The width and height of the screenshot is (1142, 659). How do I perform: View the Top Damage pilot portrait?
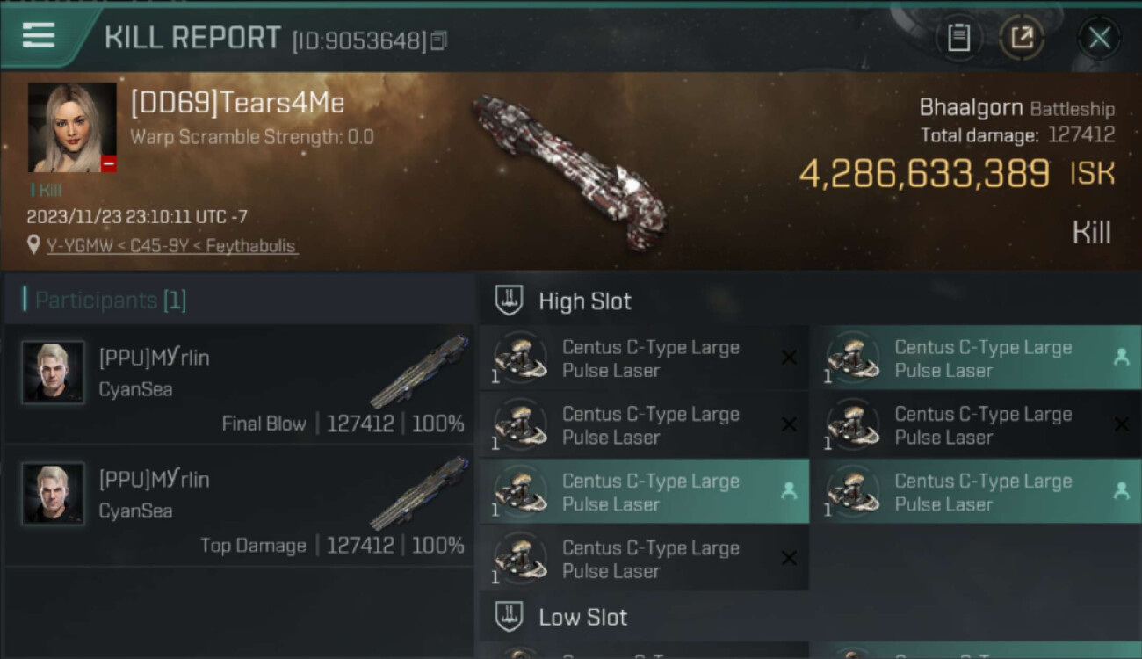54,494
